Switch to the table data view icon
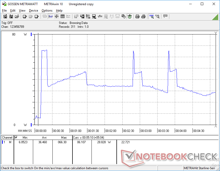 [62, 16]
